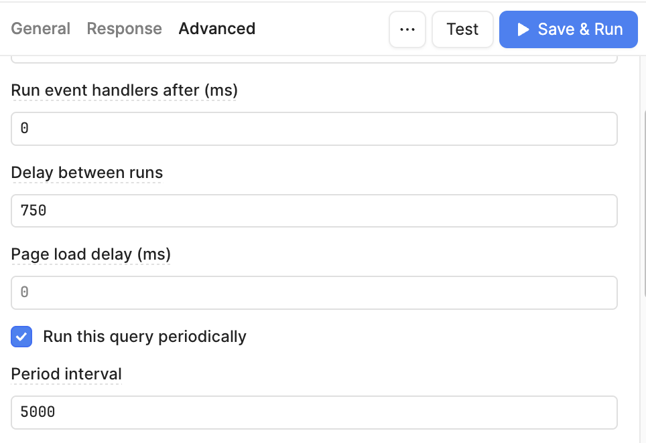Click the Run this query periodically label text
Screen dimensions: 646x443
click(x=145, y=337)
